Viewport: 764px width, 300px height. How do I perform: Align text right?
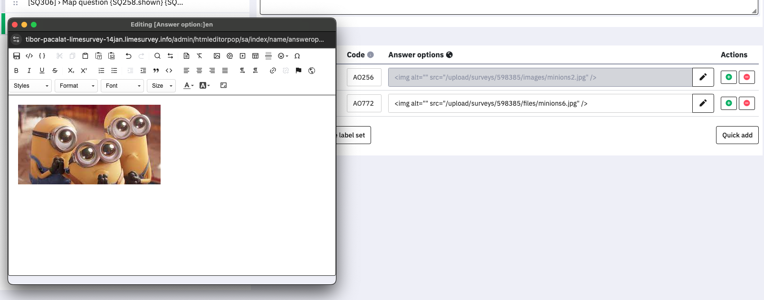coord(212,71)
